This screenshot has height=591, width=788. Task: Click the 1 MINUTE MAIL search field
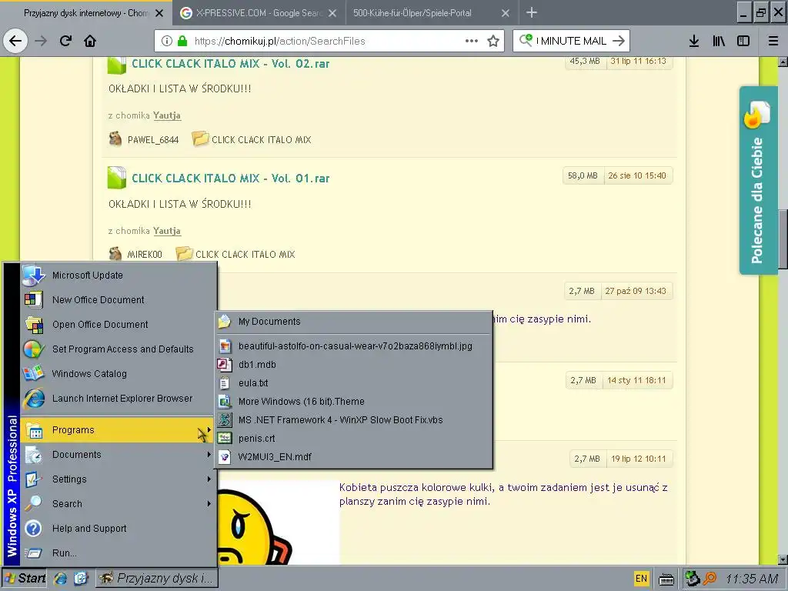pyautogui.click(x=571, y=41)
